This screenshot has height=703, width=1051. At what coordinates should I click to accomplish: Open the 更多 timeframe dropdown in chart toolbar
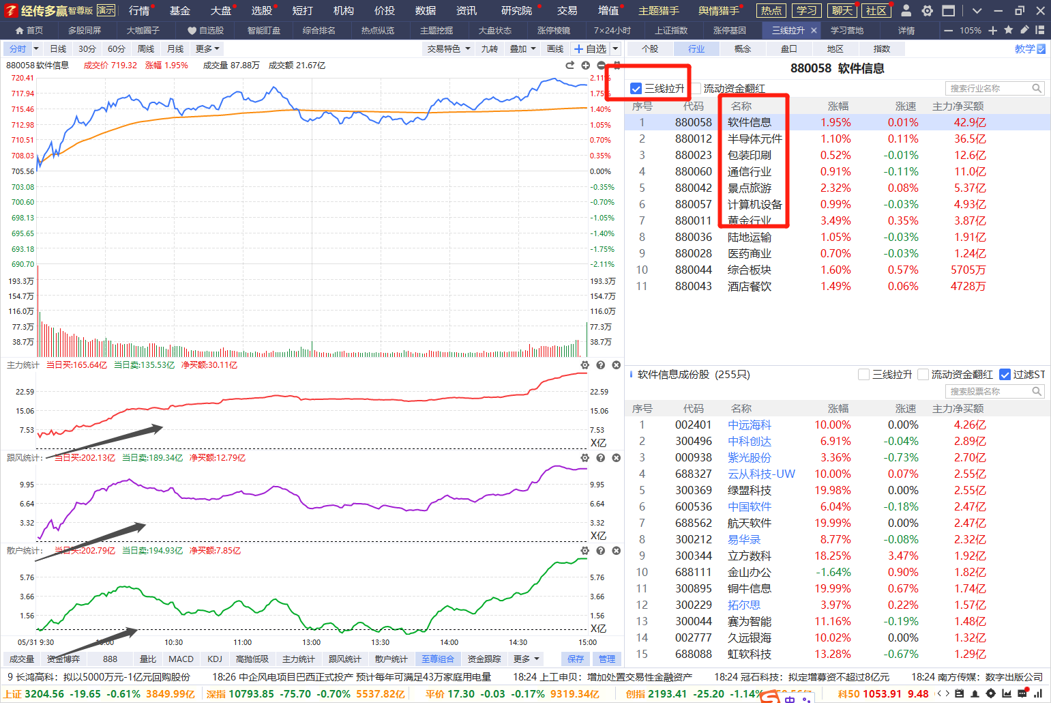point(207,49)
